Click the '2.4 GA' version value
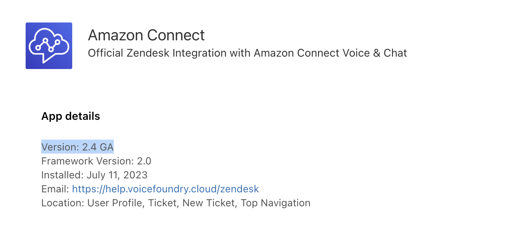The height and width of the screenshot is (235, 532). (x=98, y=147)
